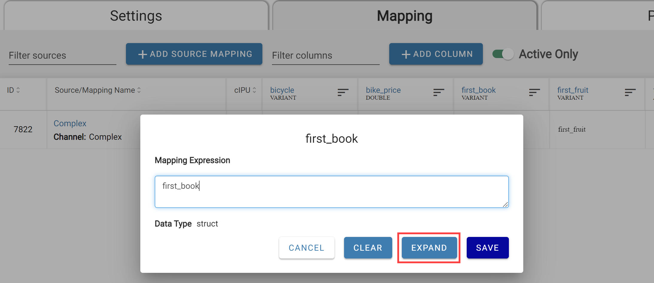Screen dimensions: 654x283
Task: Open the bike_price column menu icon
Action: 439,92
